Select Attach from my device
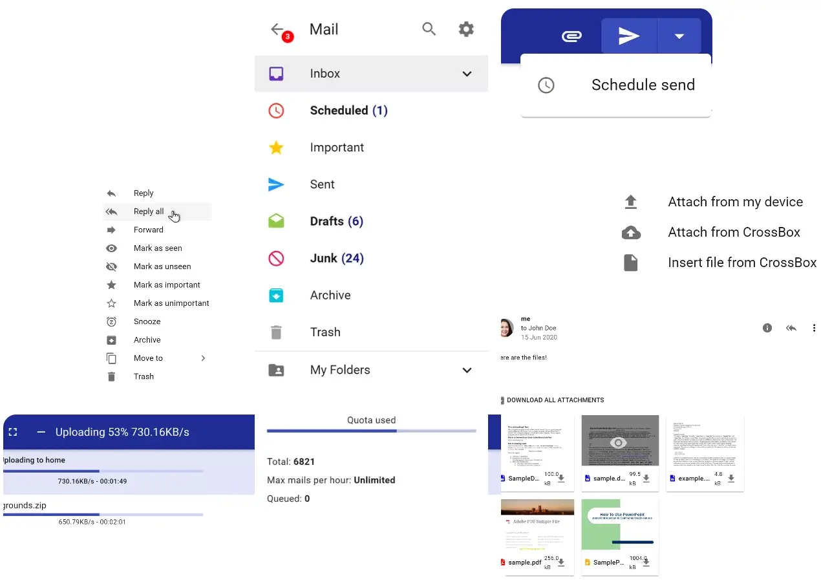This screenshot has width=821, height=582. click(735, 202)
